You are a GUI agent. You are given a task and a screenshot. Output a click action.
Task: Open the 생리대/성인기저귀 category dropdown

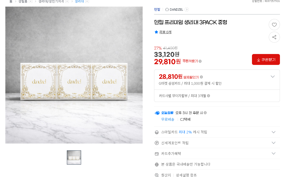(x=67, y=1)
